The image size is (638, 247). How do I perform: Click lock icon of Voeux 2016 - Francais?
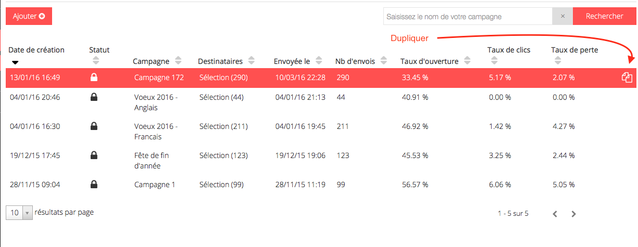(94, 126)
